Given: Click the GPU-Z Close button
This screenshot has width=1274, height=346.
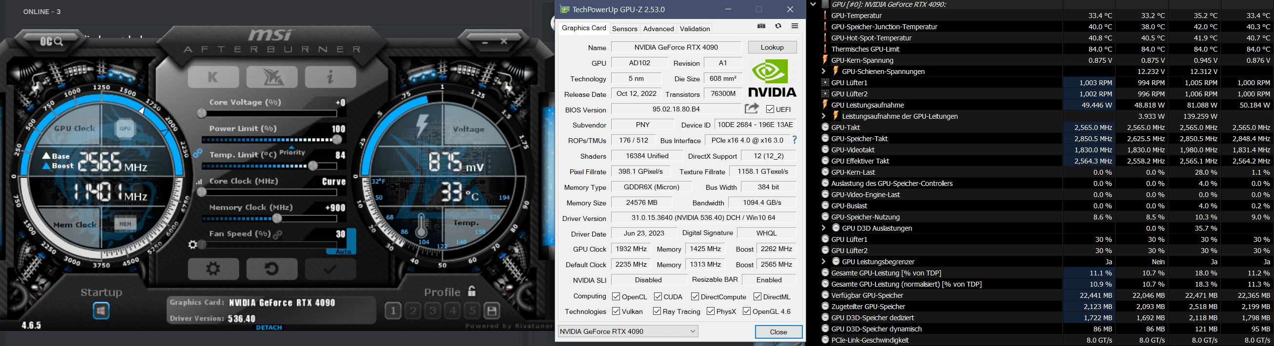Looking at the screenshot, I should click(x=778, y=332).
